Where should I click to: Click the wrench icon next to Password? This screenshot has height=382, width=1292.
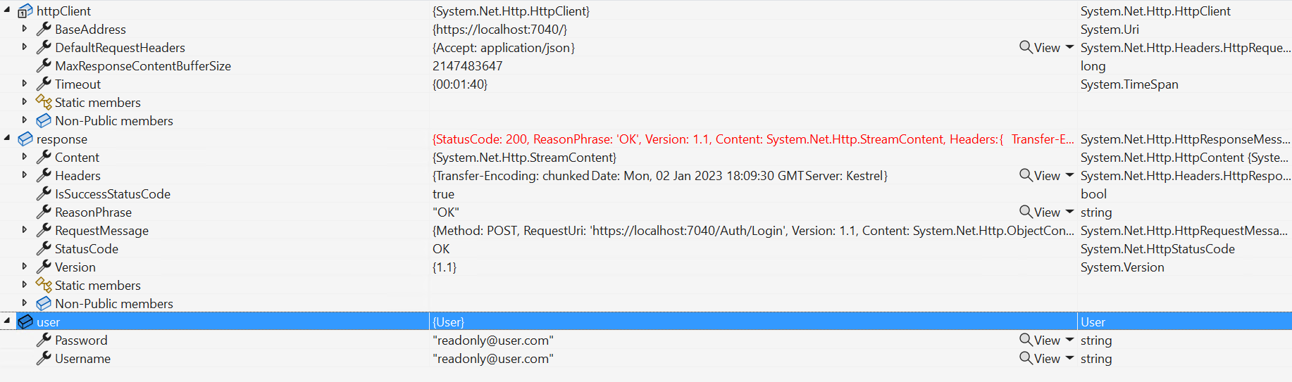[44, 340]
